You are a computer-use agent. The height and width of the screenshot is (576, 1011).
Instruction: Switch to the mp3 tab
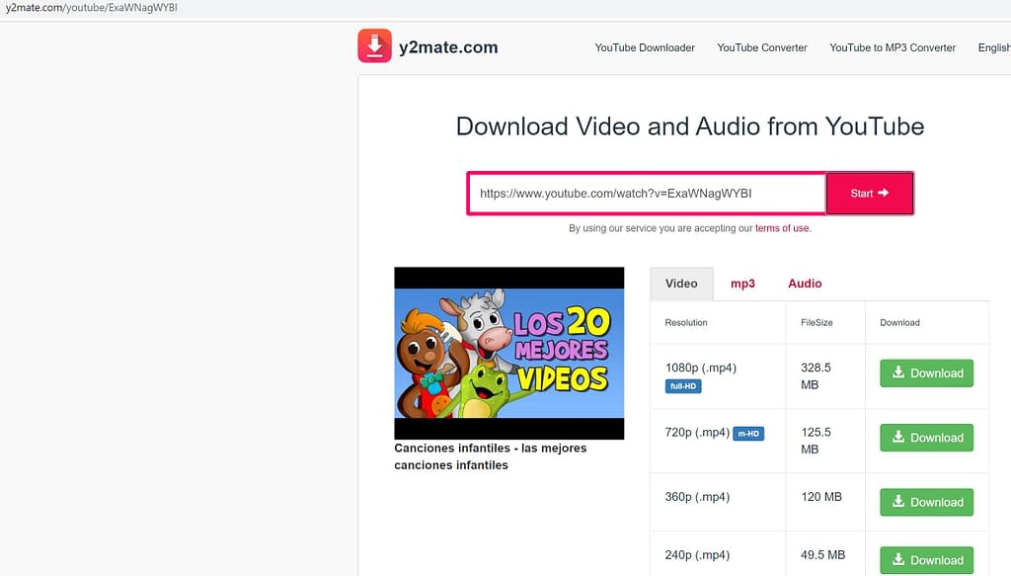click(x=742, y=284)
